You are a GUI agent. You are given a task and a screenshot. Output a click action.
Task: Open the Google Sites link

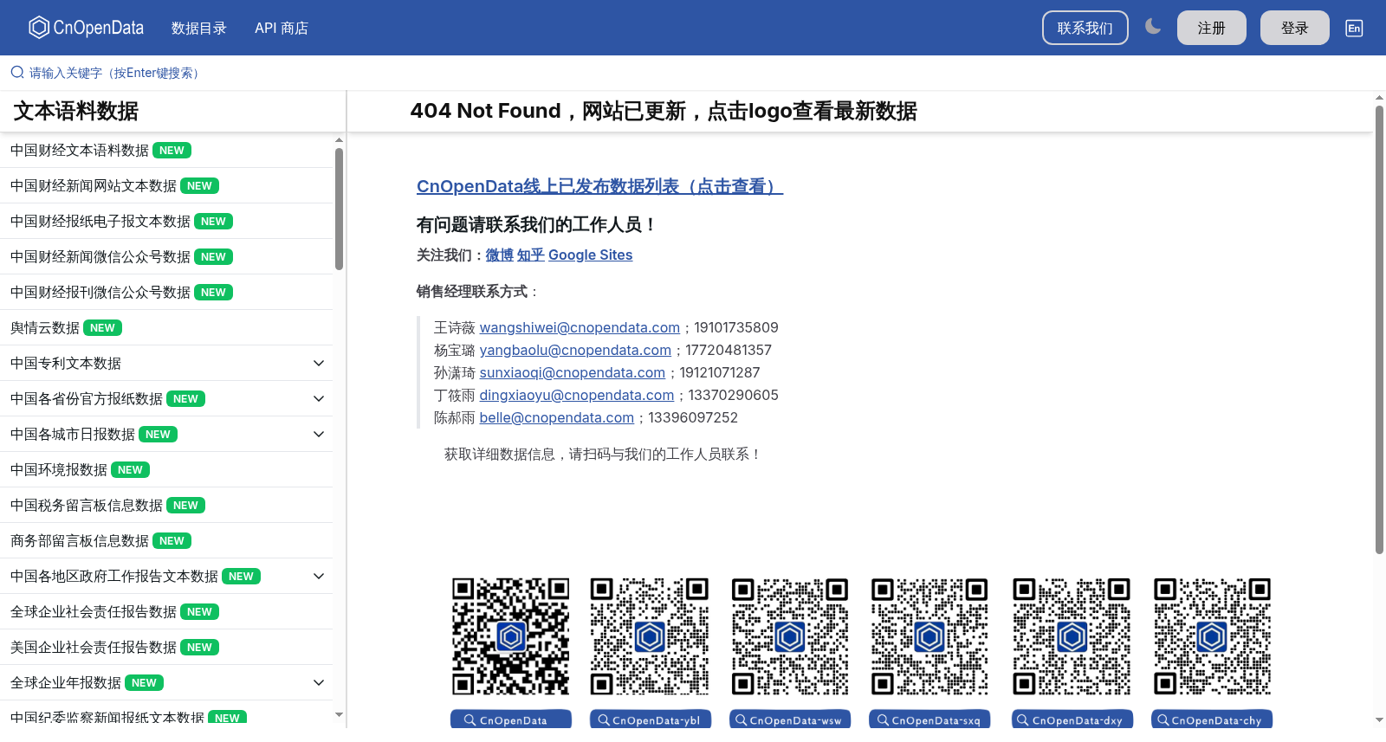click(x=591, y=255)
